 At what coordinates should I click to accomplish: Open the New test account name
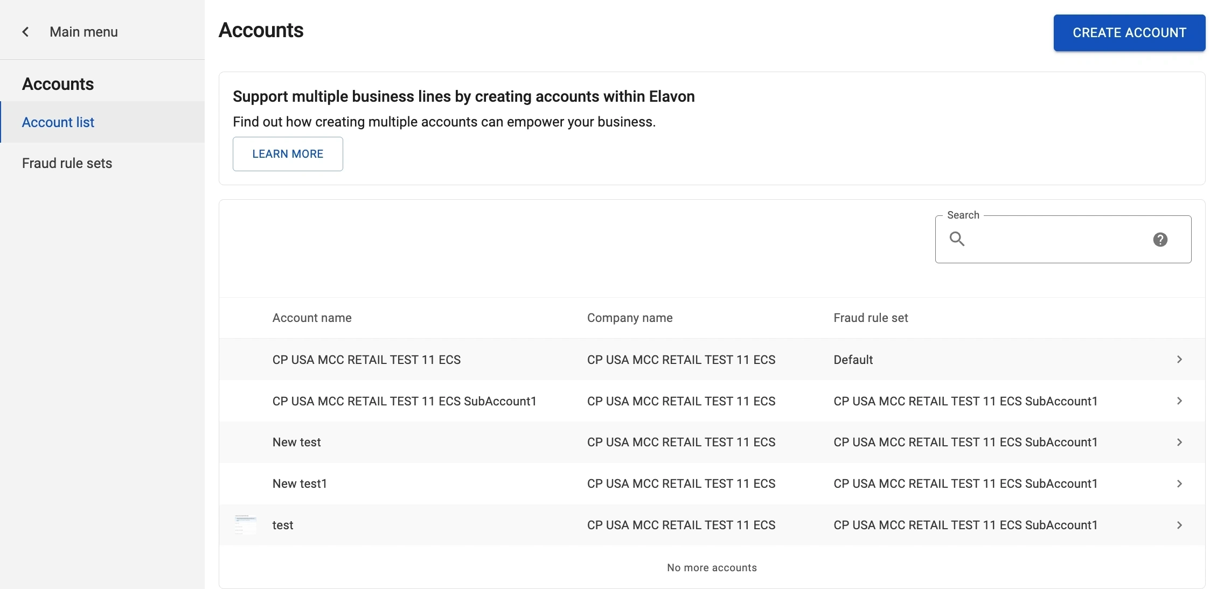pos(296,443)
